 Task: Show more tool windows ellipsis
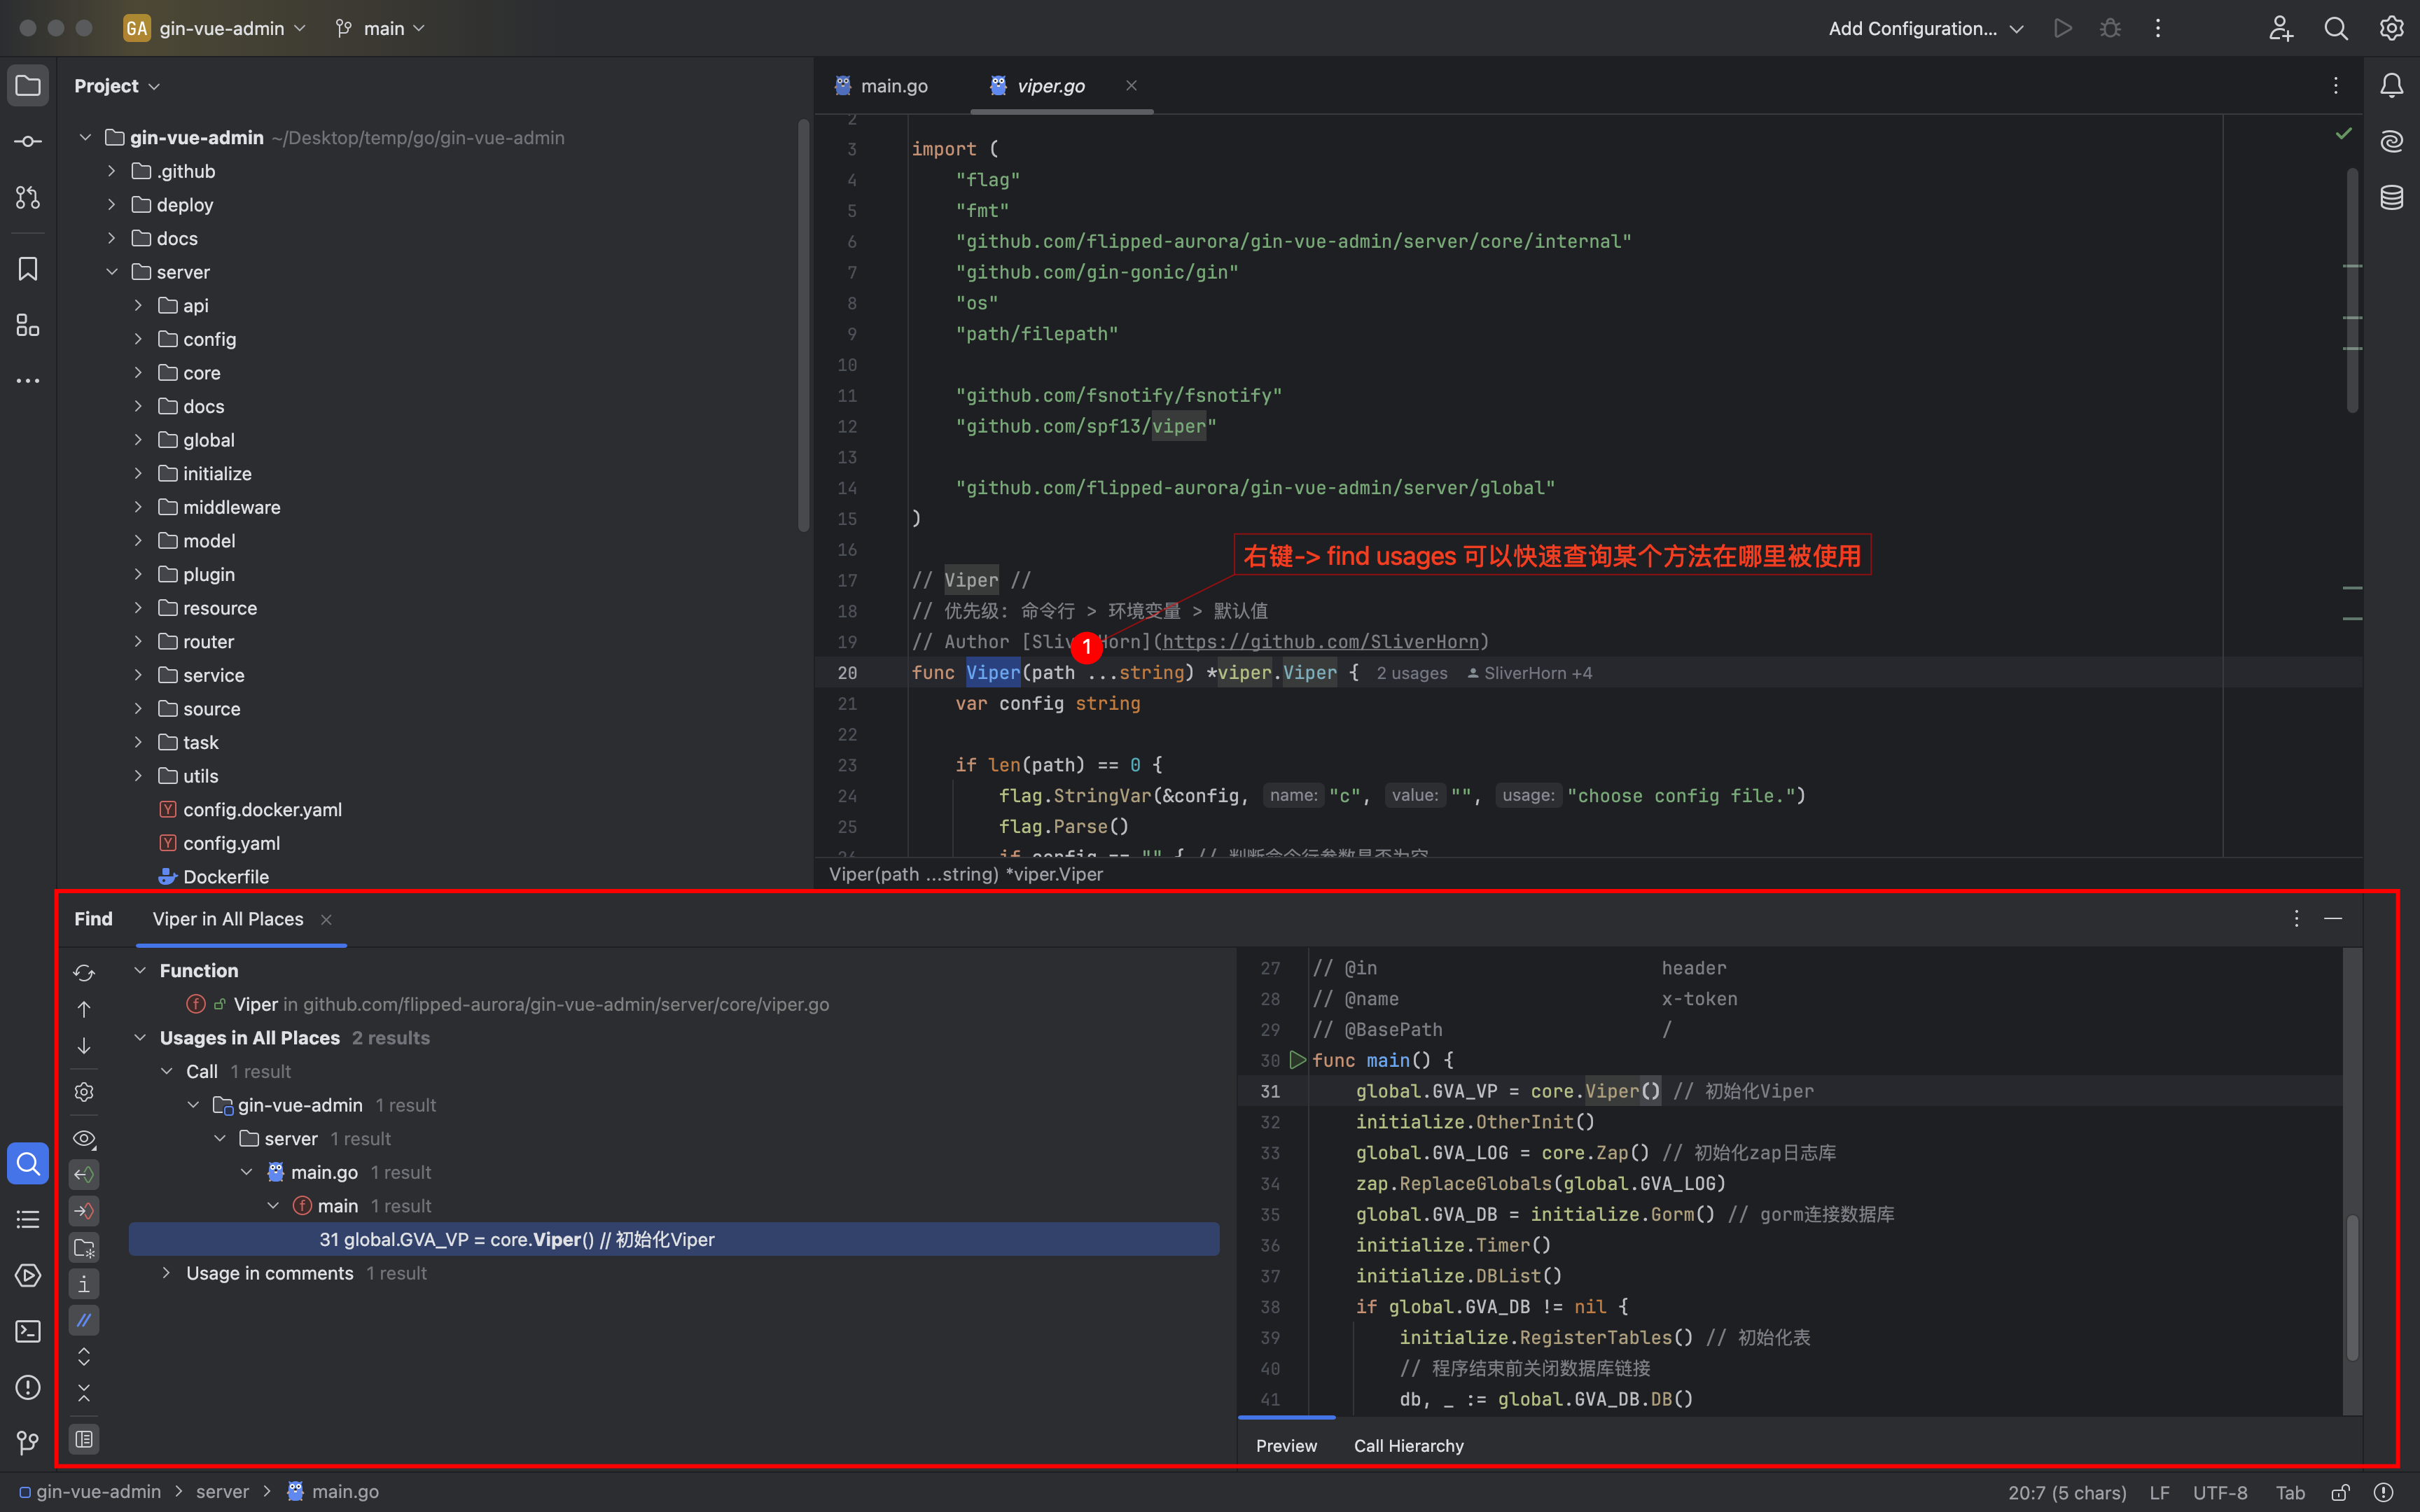(28, 381)
